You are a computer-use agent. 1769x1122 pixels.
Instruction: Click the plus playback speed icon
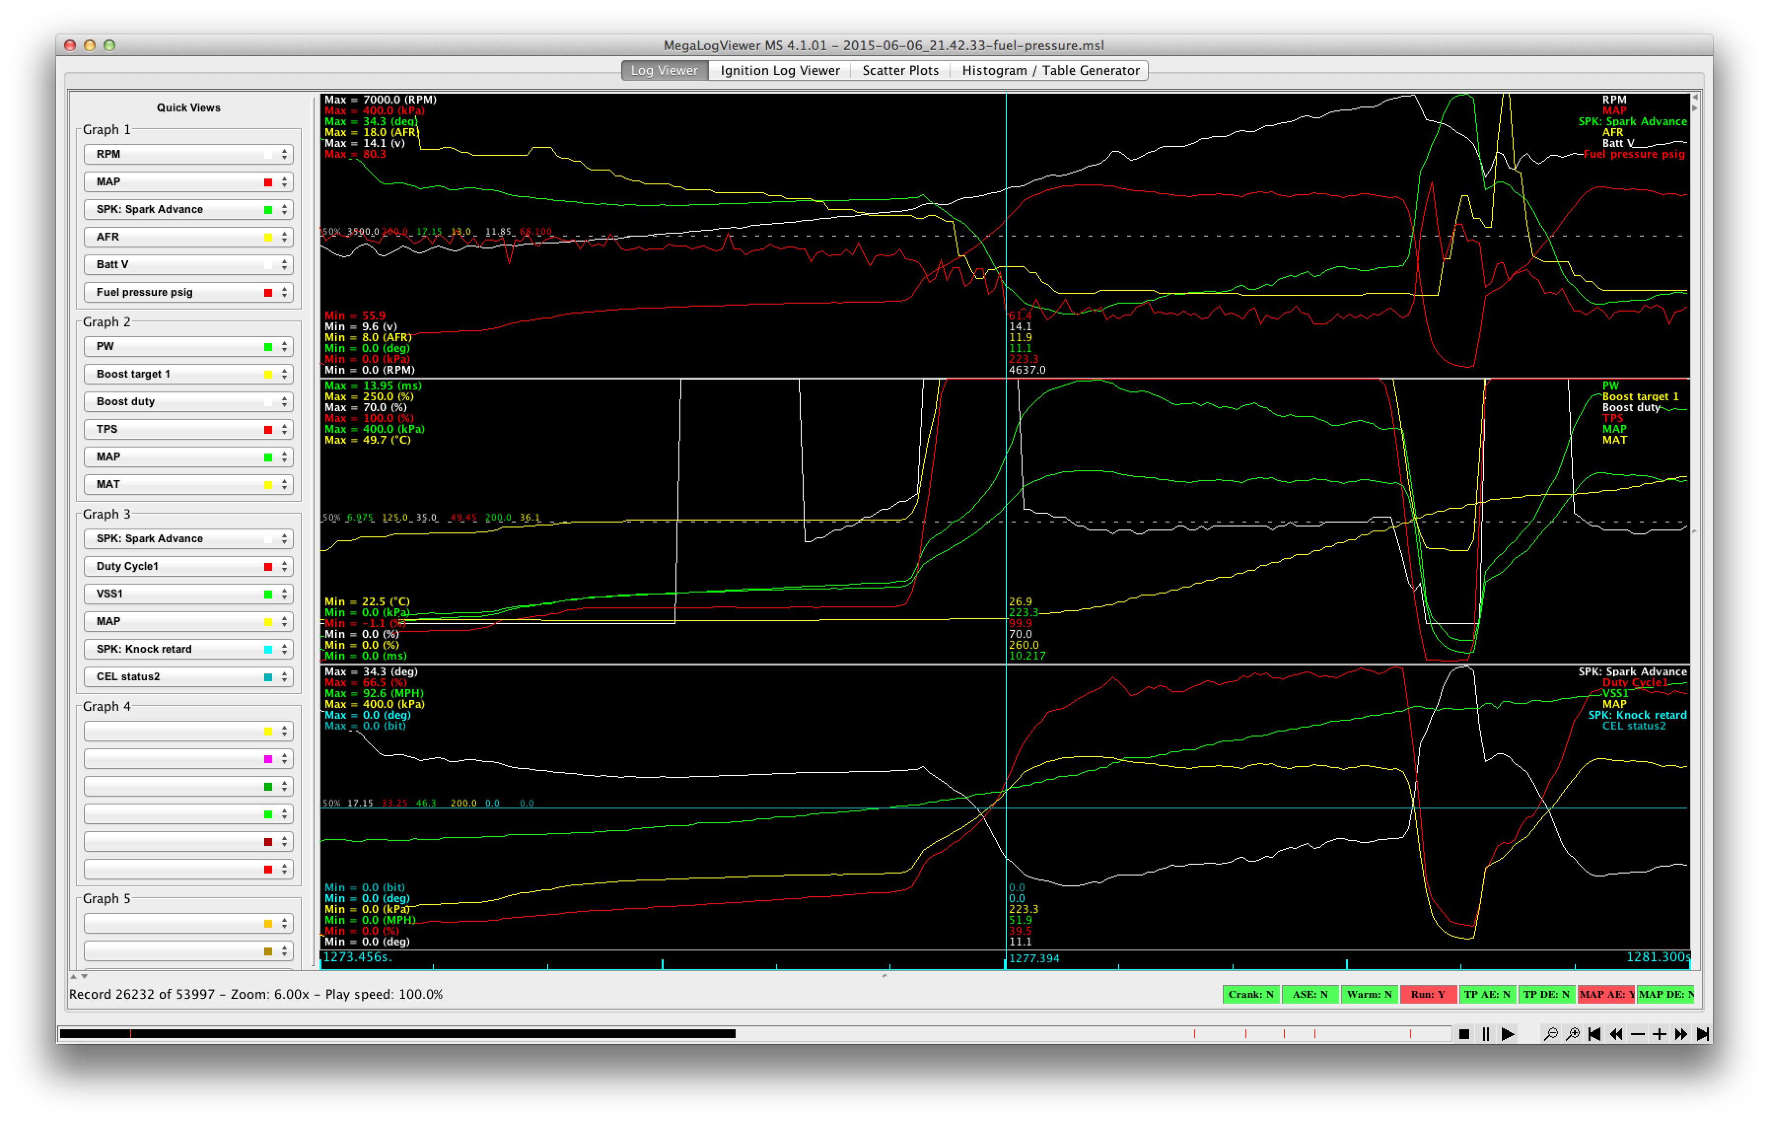[x=1659, y=1034]
